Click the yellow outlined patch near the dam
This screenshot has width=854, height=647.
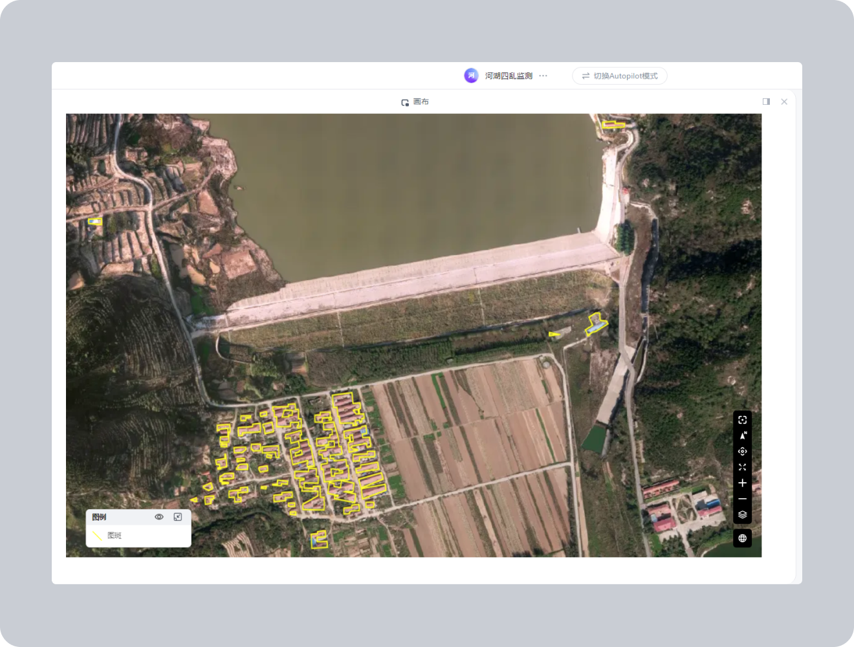click(x=596, y=323)
